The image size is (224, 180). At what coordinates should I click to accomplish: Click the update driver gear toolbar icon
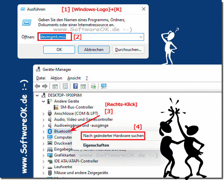pyautogui.click(x=93, y=86)
